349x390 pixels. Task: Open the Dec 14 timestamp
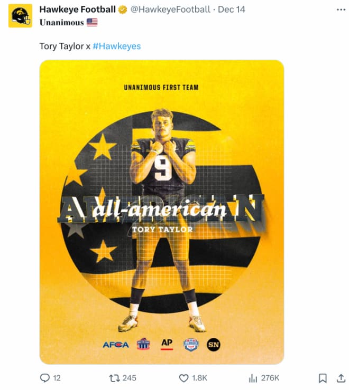[x=231, y=9]
